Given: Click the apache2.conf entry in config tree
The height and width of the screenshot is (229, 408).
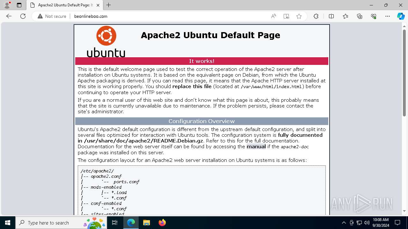Looking at the screenshot, I should point(106,176).
